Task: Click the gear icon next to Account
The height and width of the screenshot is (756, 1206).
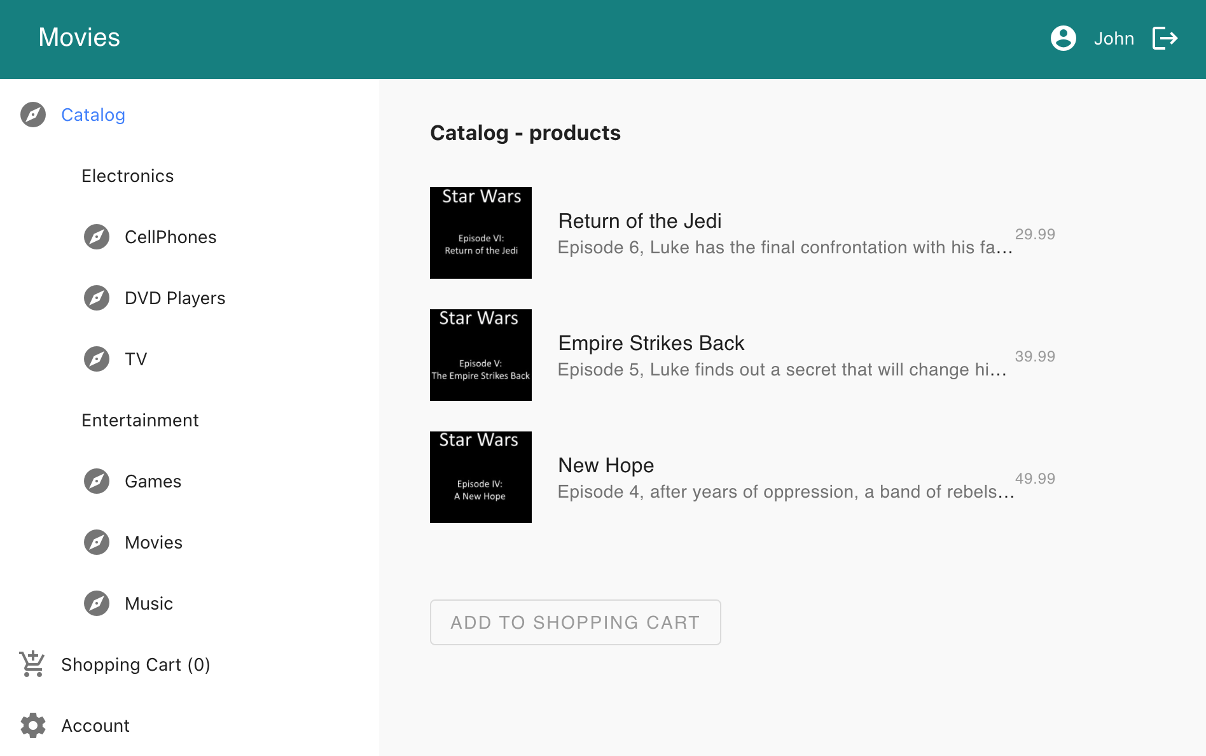Action: click(33, 725)
